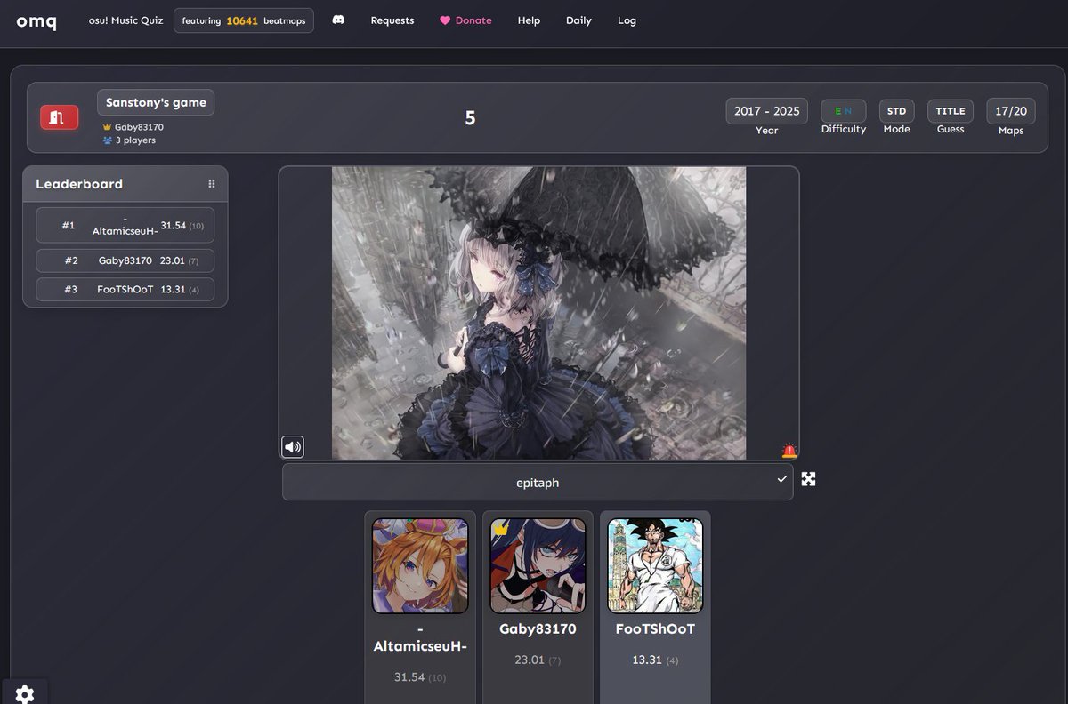This screenshot has height=704, width=1068.
Task: Open the settings gear
Action: [25, 694]
